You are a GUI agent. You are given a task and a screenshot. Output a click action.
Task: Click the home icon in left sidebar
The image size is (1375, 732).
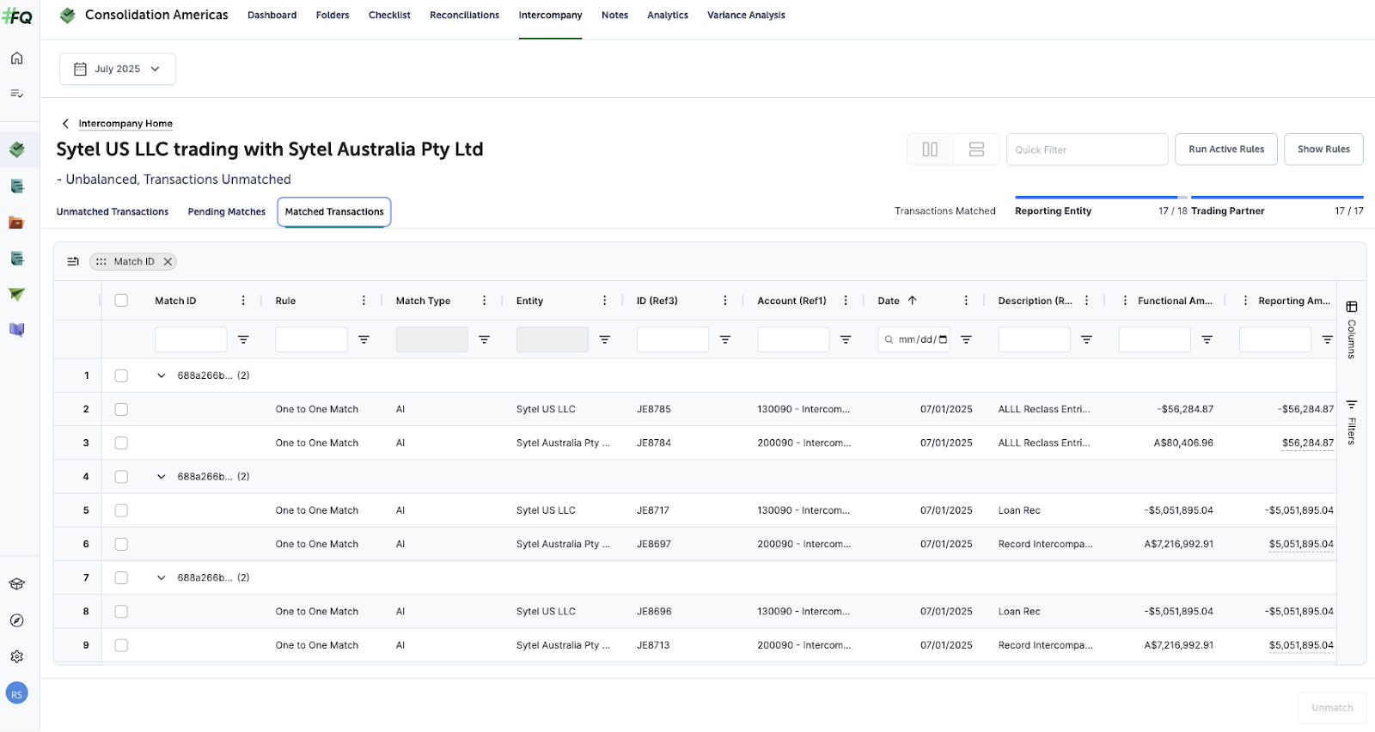pos(16,58)
